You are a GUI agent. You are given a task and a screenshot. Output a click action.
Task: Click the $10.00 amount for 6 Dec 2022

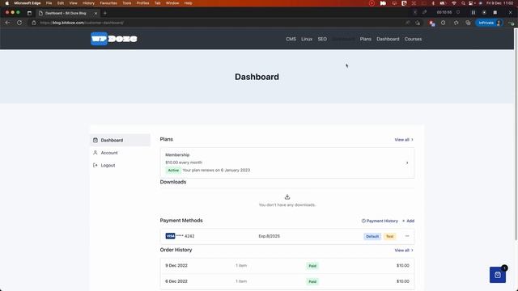tap(403, 281)
